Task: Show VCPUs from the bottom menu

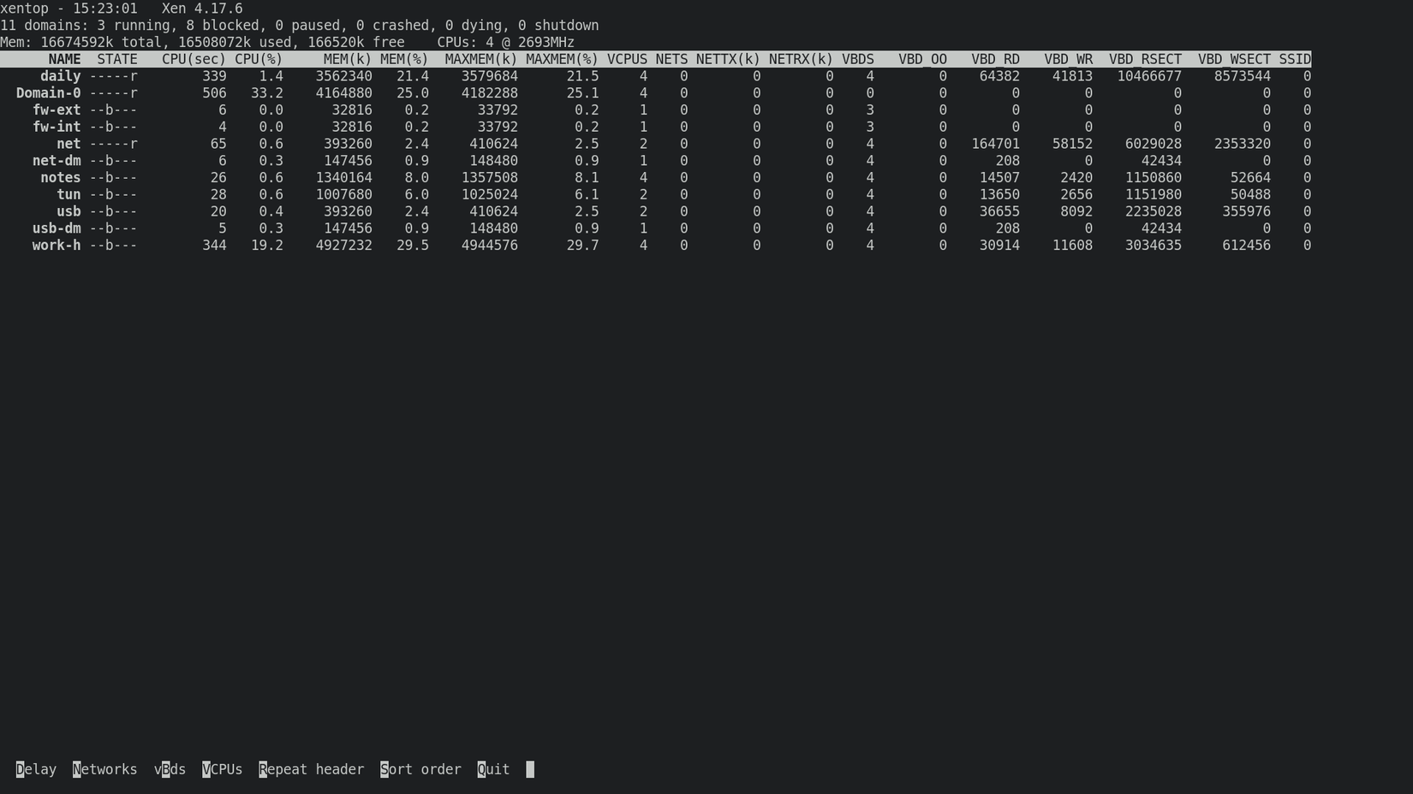Action: click(222, 769)
